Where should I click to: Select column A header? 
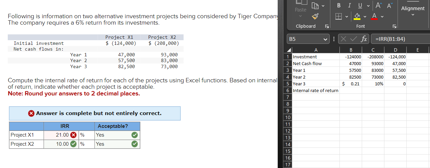316,50
